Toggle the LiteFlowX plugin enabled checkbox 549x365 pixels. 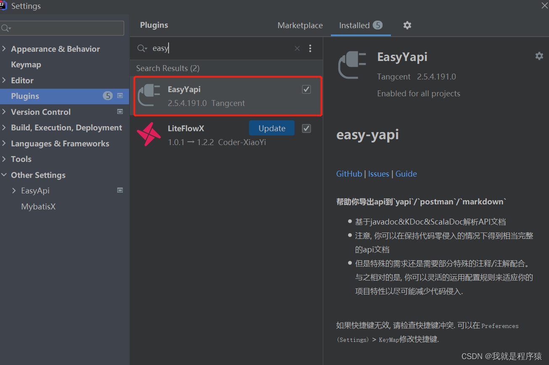pos(306,128)
